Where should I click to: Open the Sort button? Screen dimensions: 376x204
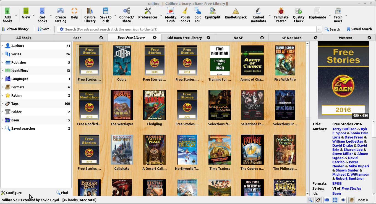(43, 29)
